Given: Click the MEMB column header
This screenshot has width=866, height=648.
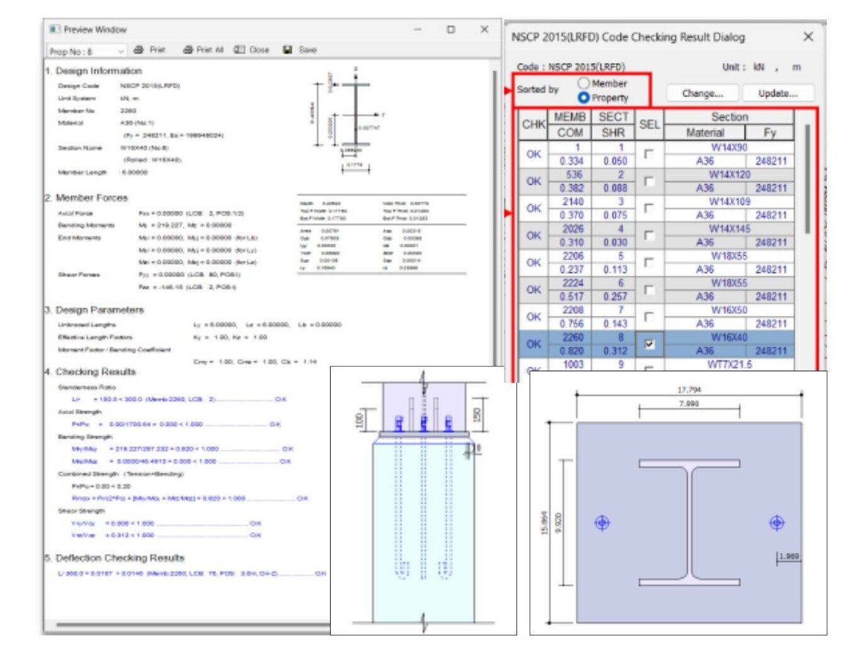Looking at the screenshot, I should [x=570, y=117].
